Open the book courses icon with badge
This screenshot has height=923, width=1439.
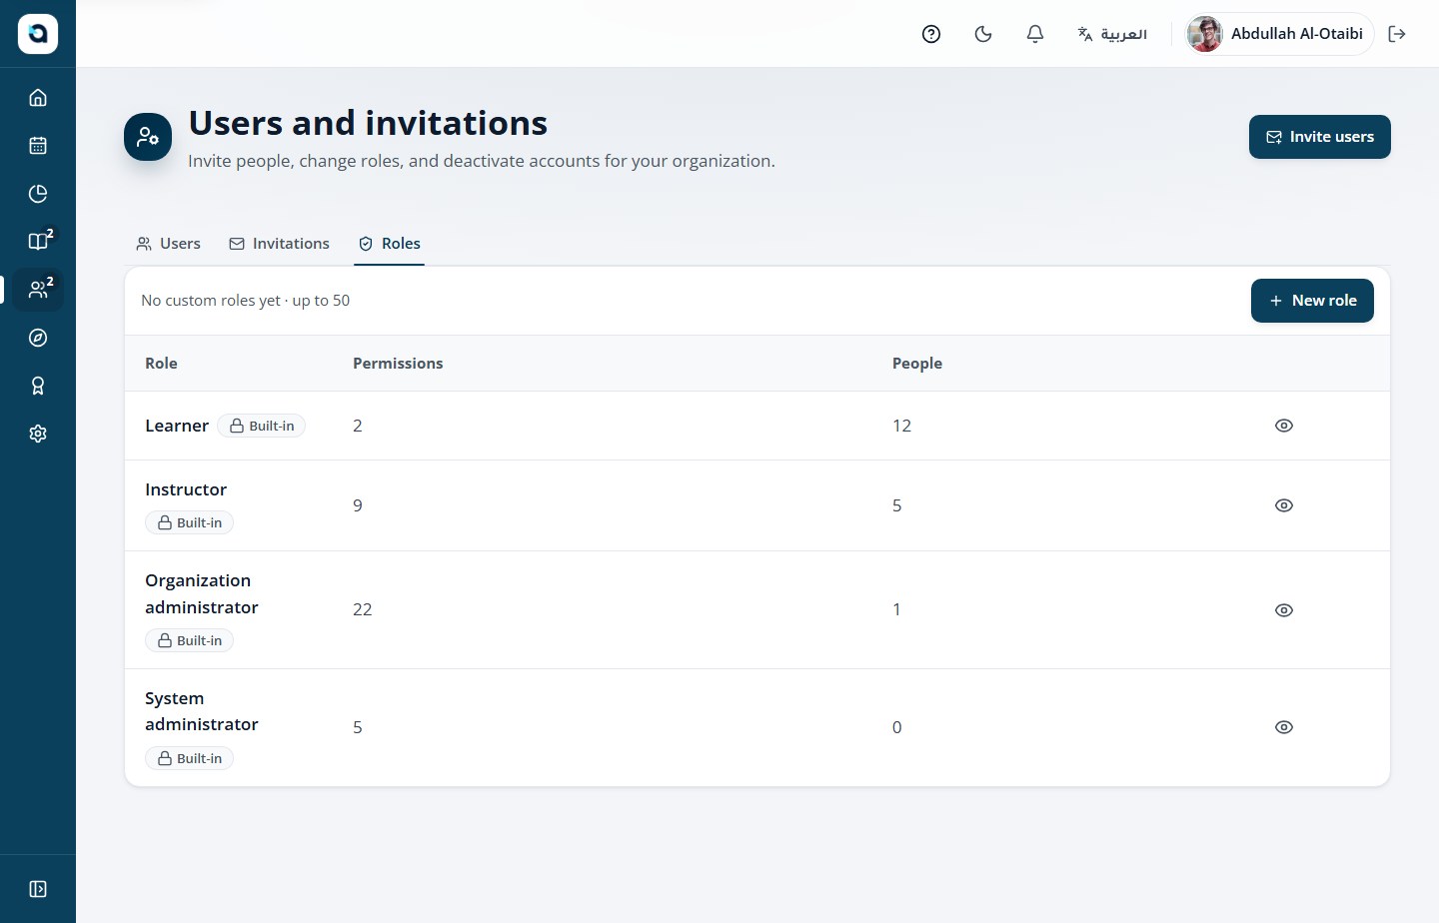pyautogui.click(x=38, y=242)
